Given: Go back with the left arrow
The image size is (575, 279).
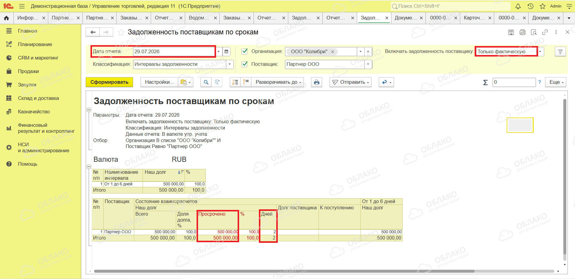Looking at the screenshot, I should point(93,32).
